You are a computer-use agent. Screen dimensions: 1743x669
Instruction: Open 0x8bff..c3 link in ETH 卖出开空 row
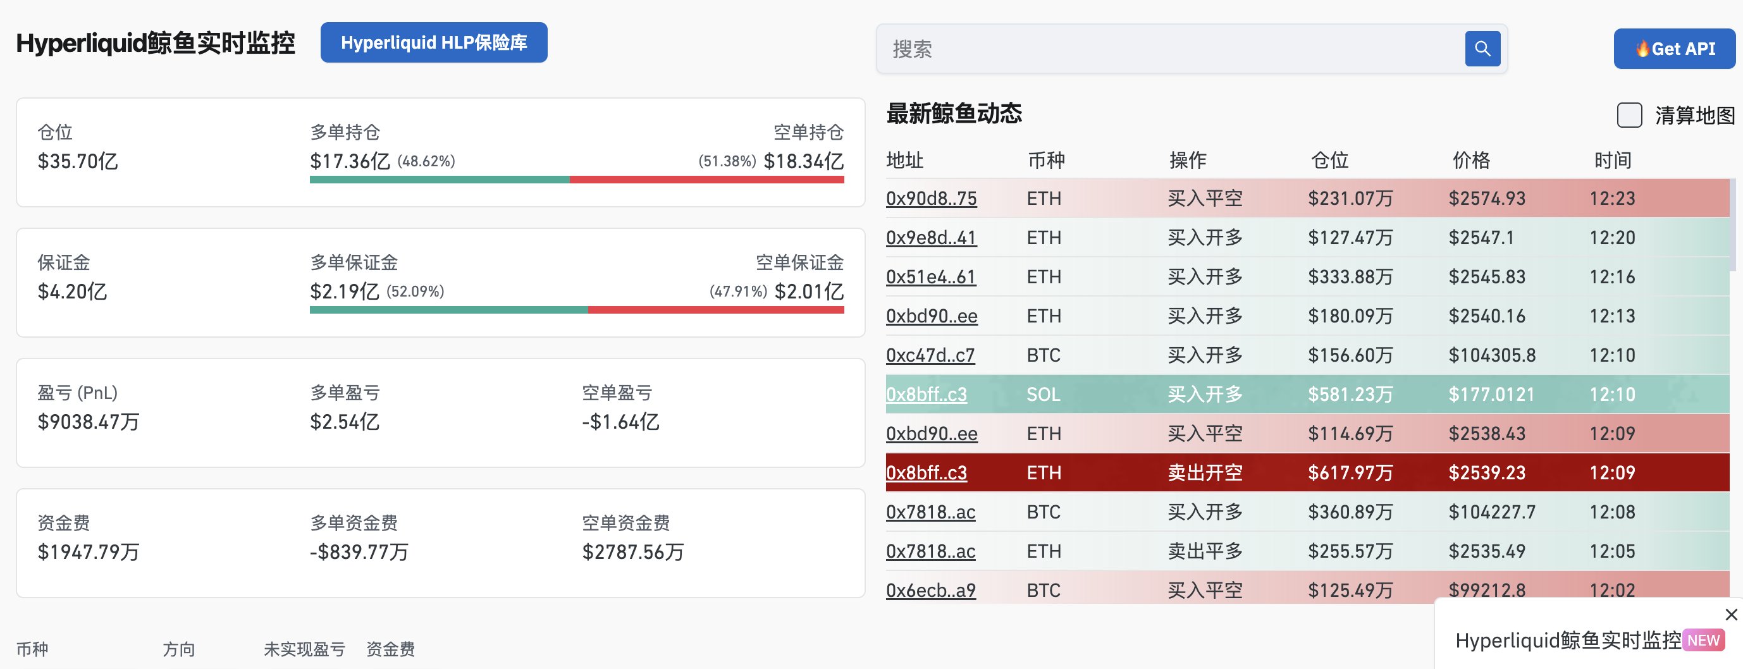tap(927, 473)
